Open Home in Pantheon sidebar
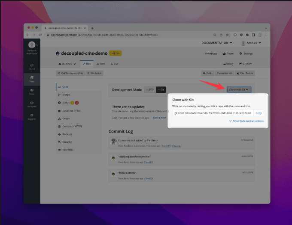The height and width of the screenshot is (225, 292). pos(32,67)
